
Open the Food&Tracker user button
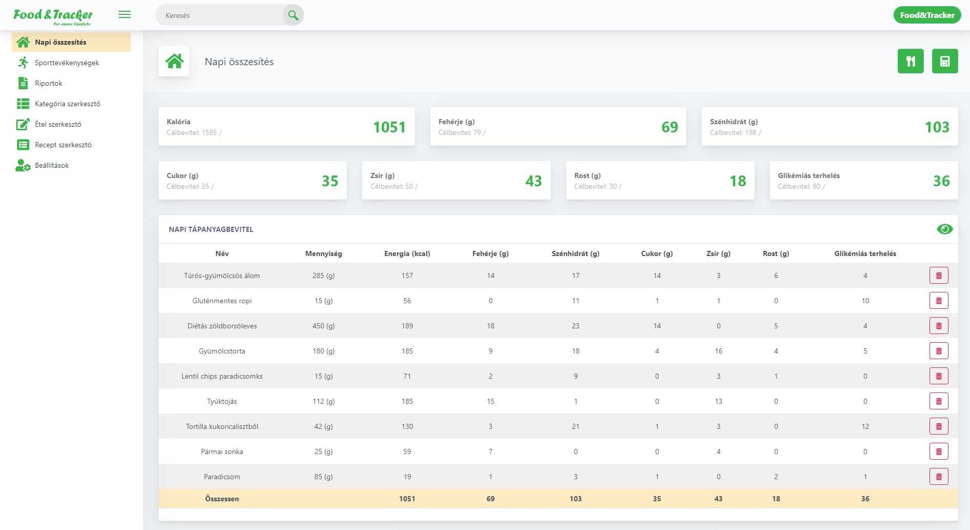927,15
